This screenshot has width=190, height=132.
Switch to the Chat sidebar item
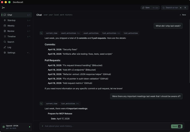click(16, 15)
